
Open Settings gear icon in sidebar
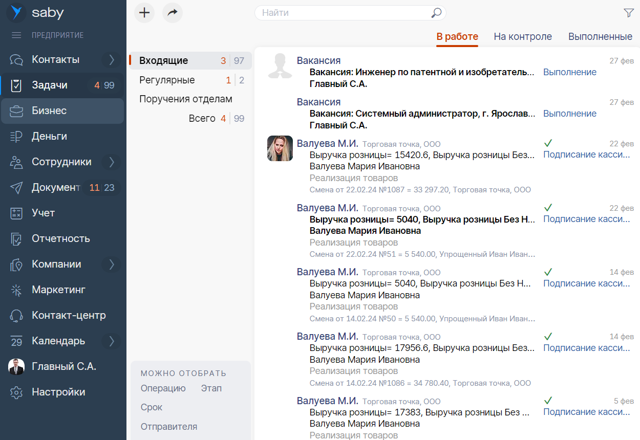16,392
